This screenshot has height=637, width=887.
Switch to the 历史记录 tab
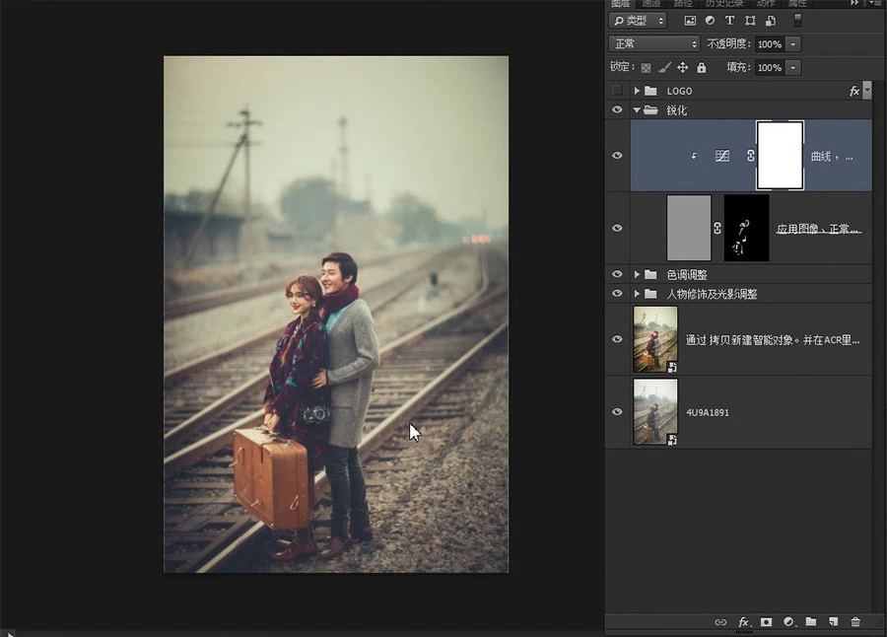click(724, 3)
